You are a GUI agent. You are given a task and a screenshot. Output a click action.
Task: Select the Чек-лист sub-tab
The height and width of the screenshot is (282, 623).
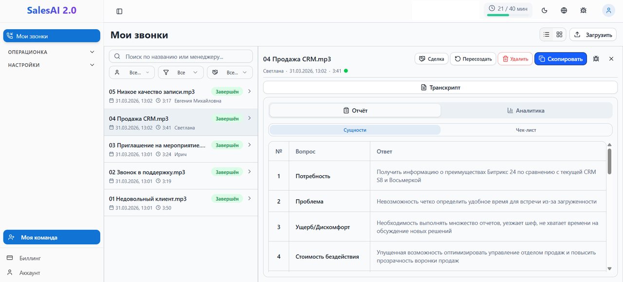526,130
